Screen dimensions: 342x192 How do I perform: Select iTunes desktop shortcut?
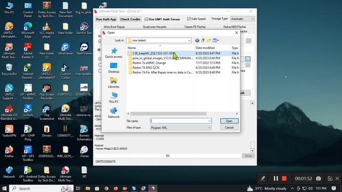(84, 151)
